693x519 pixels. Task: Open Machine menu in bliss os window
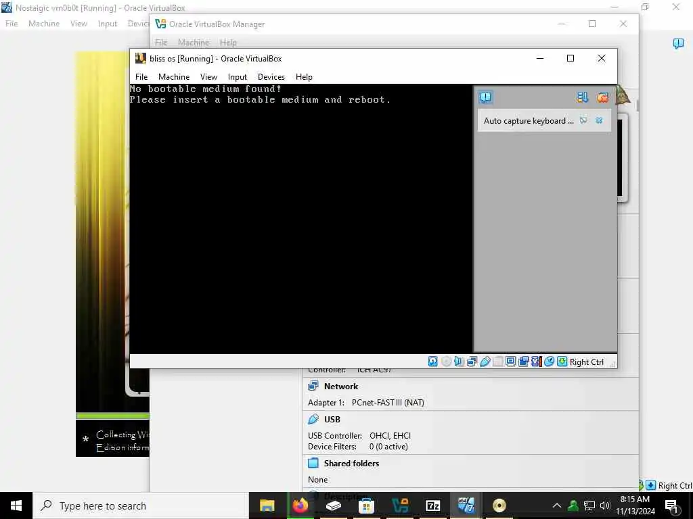click(x=174, y=77)
